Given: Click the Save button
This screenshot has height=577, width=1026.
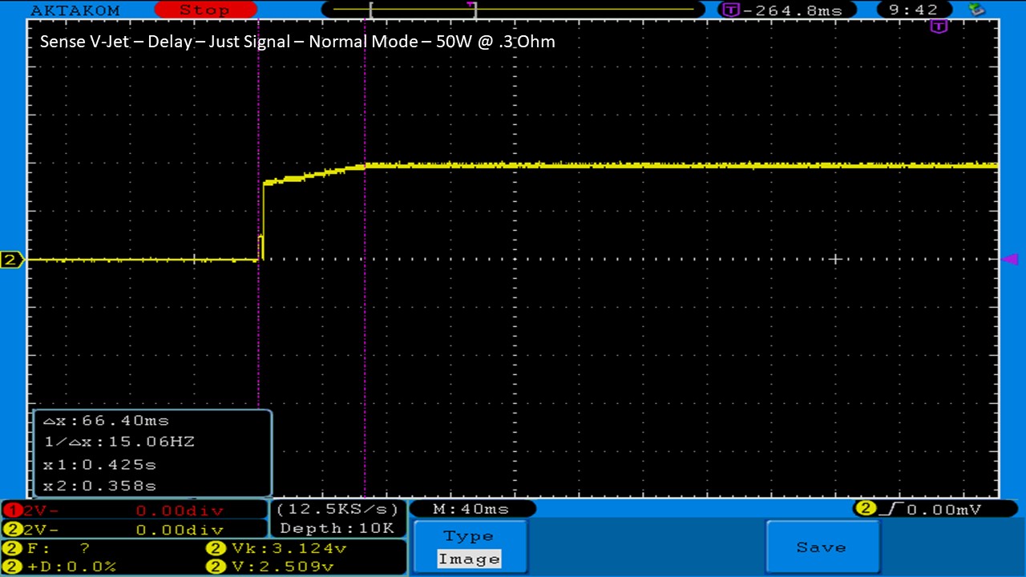Looking at the screenshot, I should (x=822, y=547).
